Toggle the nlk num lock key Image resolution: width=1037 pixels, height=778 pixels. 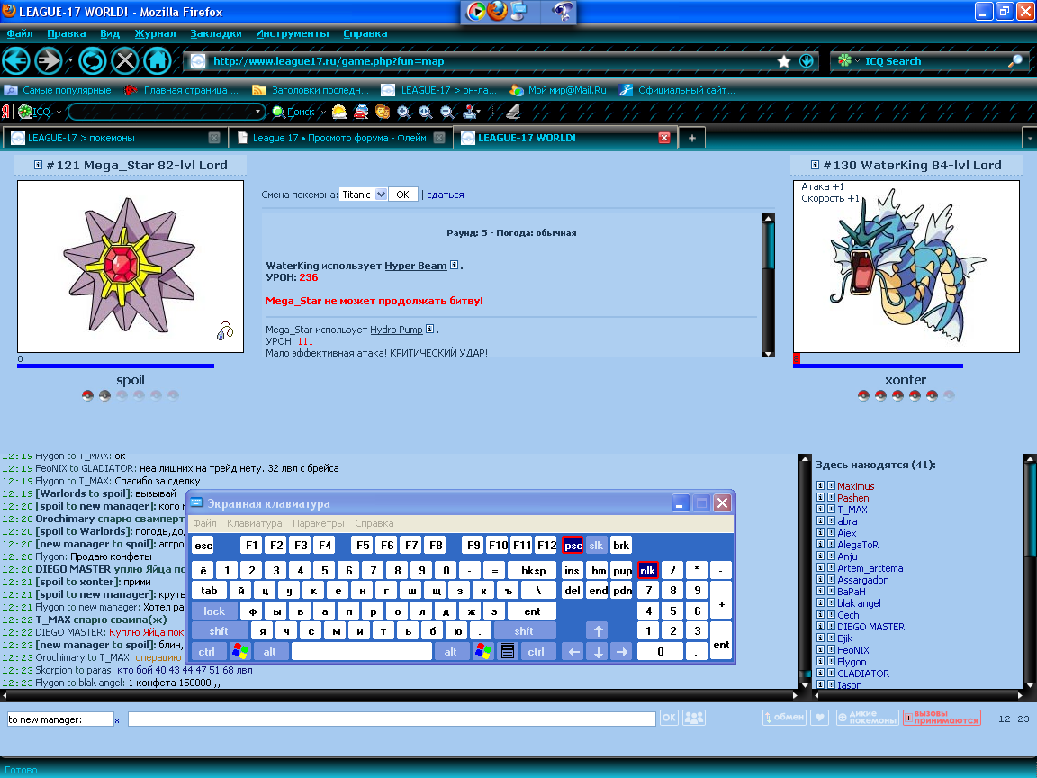click(x=647, y=570)
